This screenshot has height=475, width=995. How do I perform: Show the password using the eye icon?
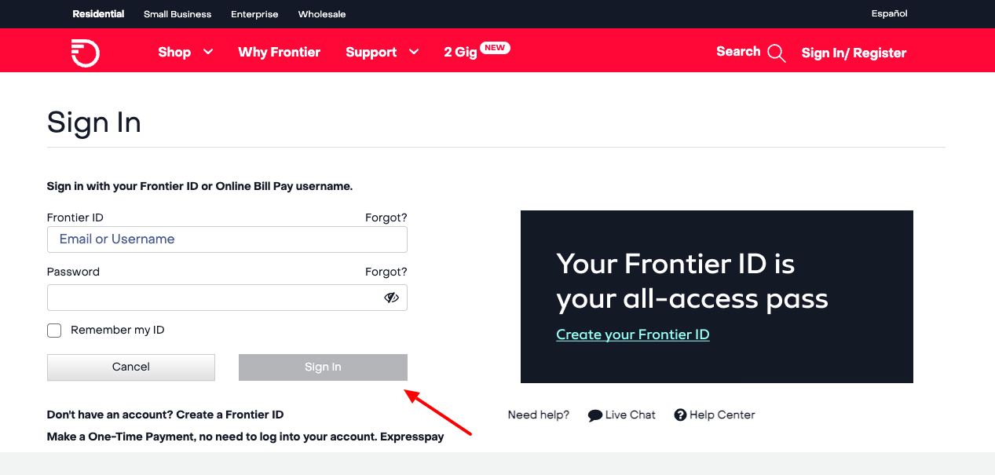(x=390, y=298)
